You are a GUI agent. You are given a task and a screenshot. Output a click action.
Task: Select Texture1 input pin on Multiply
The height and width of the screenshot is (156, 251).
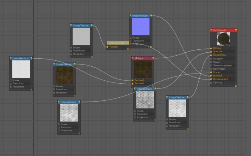coord(133,80)
